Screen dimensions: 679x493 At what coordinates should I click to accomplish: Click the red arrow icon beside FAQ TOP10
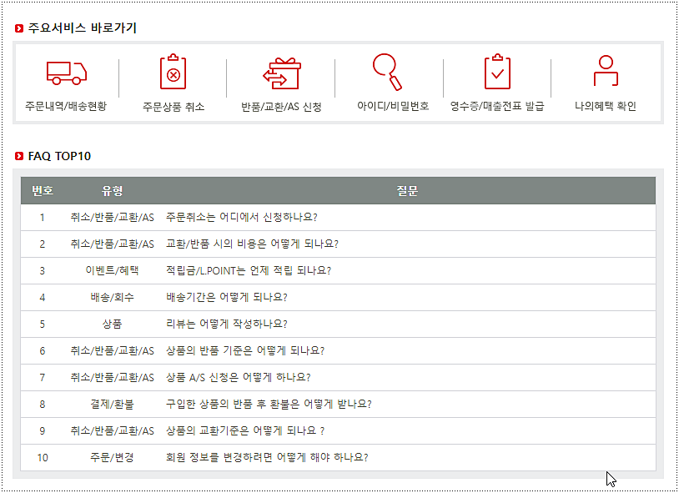18,155
